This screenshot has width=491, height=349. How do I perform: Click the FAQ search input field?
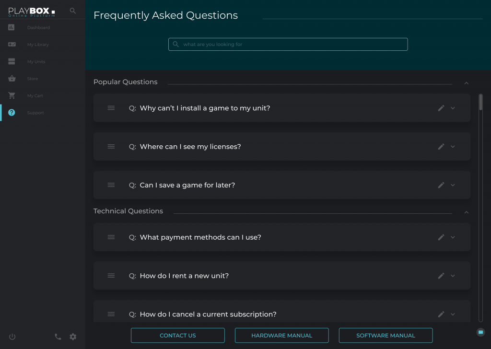288,44
